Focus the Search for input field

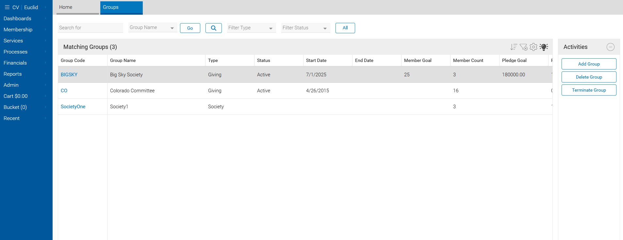pos(90,28)
